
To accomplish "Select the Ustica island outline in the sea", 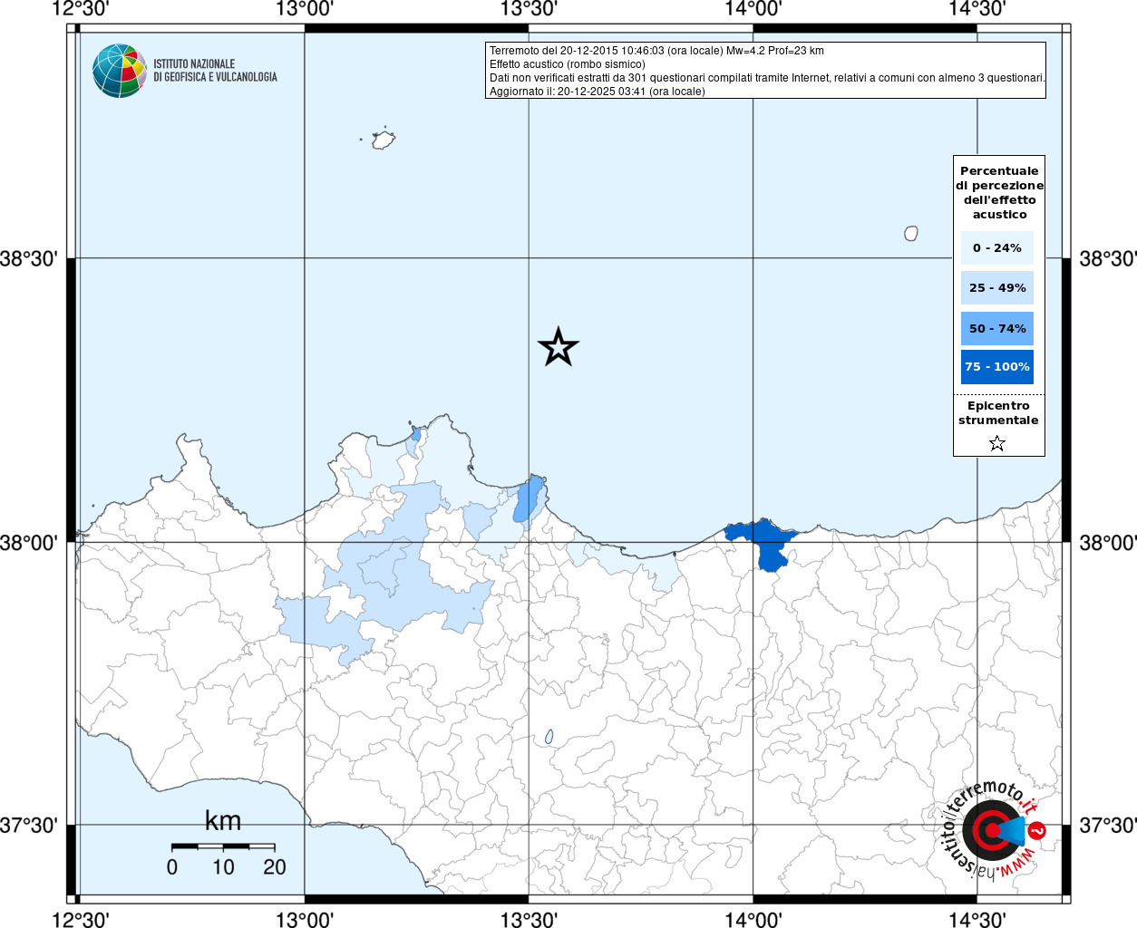I will coord(384,140).
